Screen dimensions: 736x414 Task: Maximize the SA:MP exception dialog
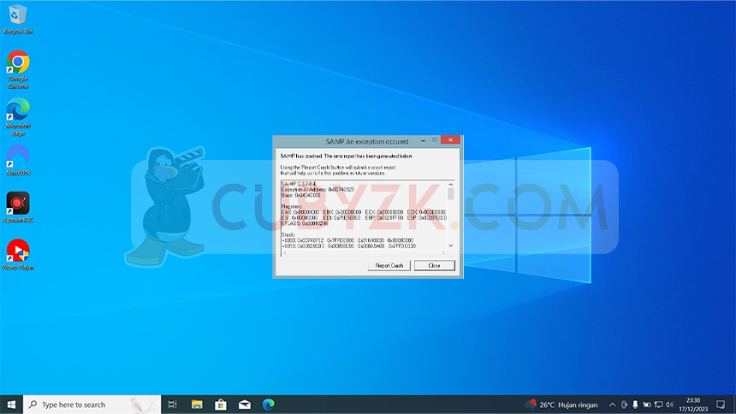pos(435,140)
